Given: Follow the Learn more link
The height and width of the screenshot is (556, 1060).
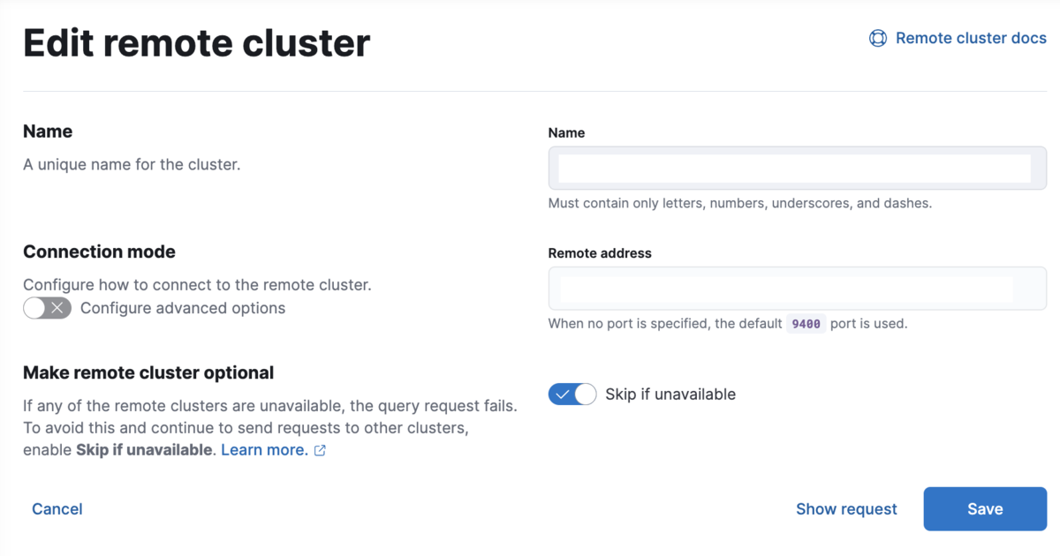Looking at the screenshot, I should click(x=264, y=450).
